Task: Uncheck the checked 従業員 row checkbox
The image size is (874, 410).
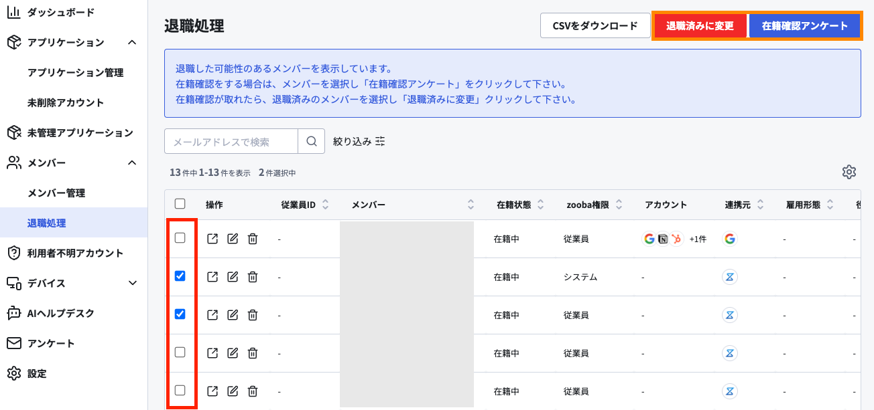Action: click(x=180, y=314)
